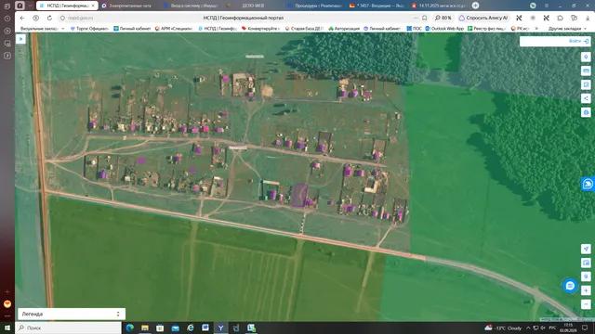The width and height of the screenshot is (595, 334).
Task: Expand the Легенда panel
Action: coord(72,314)
